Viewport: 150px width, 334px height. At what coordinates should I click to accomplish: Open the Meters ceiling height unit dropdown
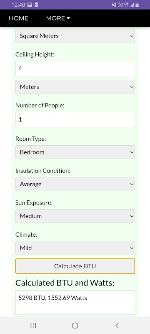[x=75, y=87]
